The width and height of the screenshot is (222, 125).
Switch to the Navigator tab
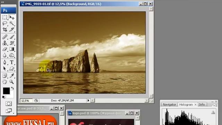(169, 105)
